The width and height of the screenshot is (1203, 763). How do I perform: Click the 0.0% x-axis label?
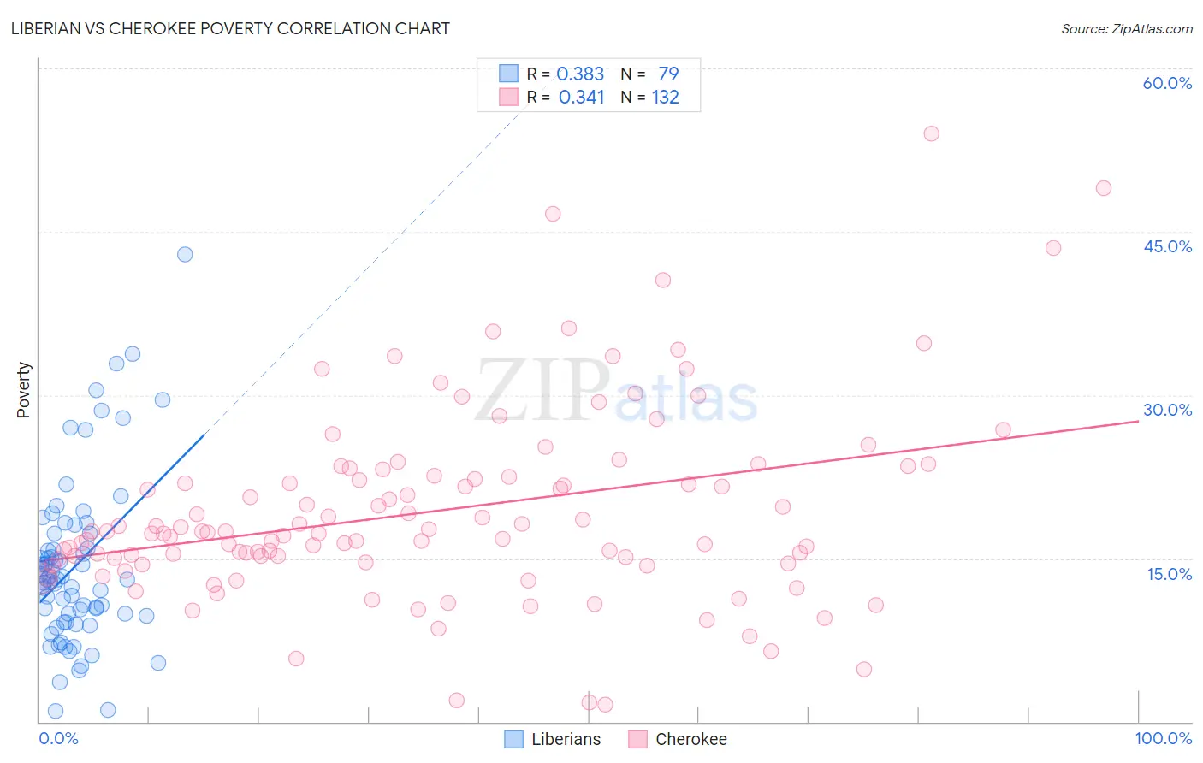58,738
